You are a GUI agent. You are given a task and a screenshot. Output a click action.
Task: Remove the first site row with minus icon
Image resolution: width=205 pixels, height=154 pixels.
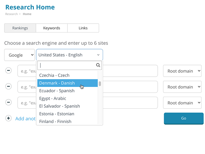point(9,70)
